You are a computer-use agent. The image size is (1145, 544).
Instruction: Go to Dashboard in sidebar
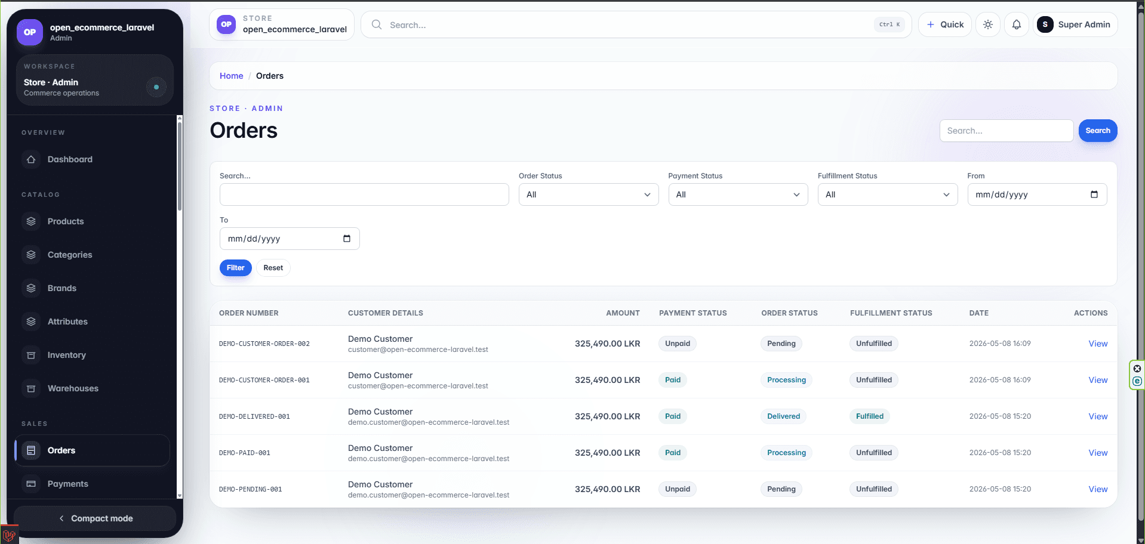(x=92, y=159)
